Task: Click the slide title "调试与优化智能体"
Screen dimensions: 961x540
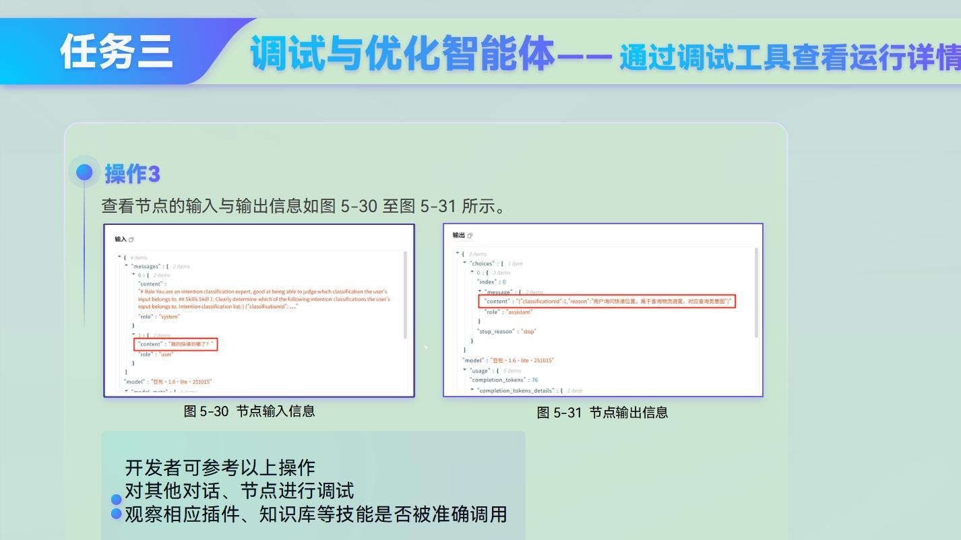Action: (x=402, y=54)
